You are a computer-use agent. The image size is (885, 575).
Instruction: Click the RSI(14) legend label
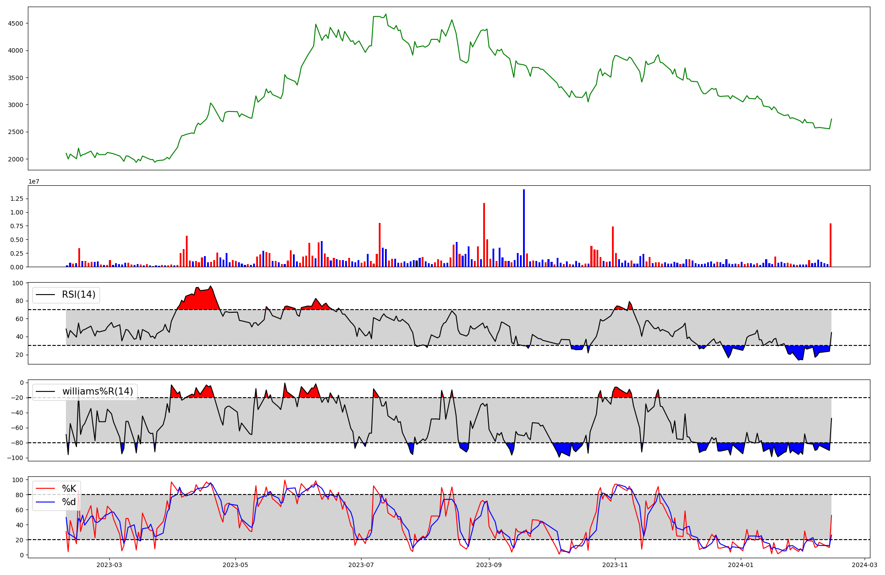coord(78,295)
